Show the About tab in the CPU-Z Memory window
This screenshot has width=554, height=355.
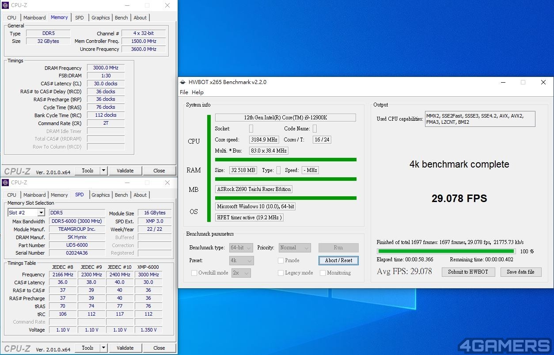(140, 18)
